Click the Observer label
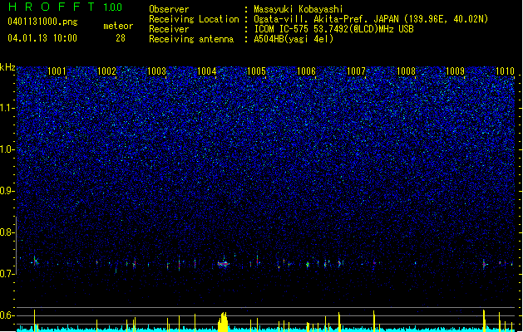 click(x=169, y=9)
